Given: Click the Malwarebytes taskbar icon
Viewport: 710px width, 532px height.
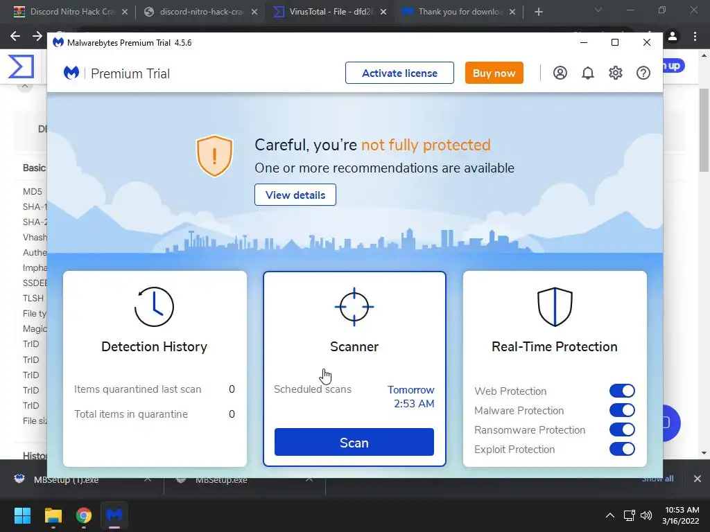Looking at the screenshot, I should 114,515.
